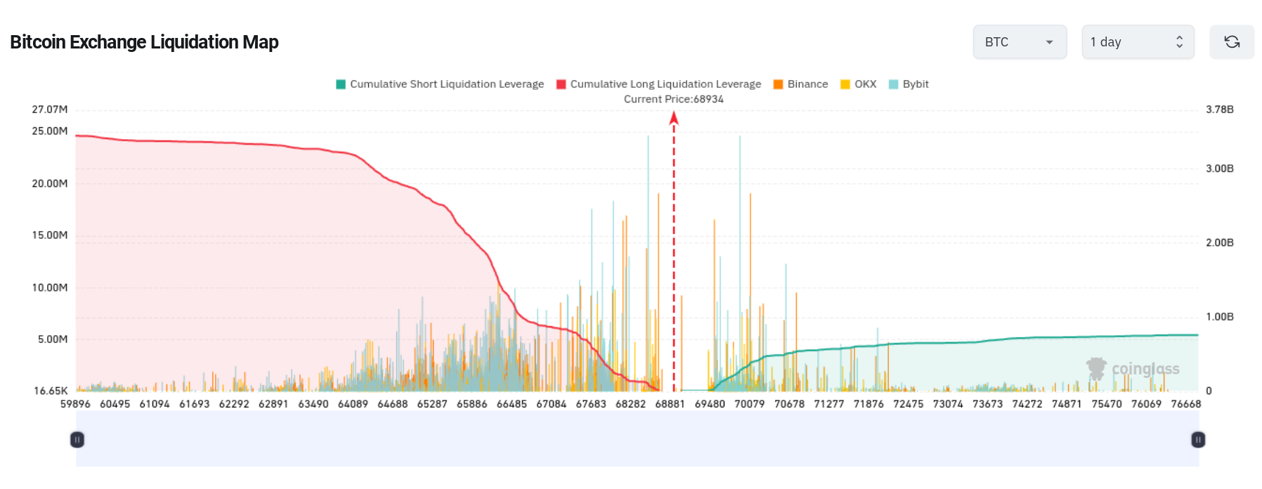Click the teal Short Liquidation legend swatch

point(341,84)
